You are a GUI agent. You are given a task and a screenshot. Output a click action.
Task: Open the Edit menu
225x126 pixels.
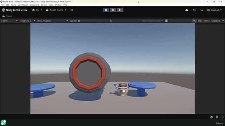tap(7, 5)
